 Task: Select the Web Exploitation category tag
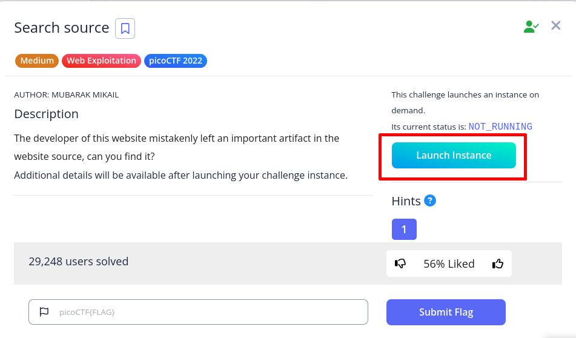[x=101, y=61]
